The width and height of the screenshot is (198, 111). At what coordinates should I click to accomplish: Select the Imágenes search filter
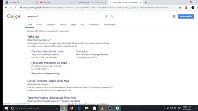[x=51, y=25]
